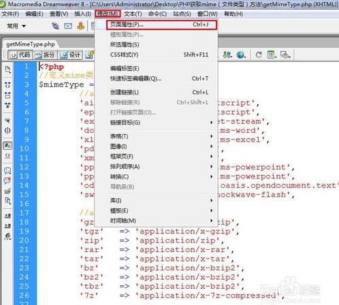
Task: Expand the 时间轴(M) submenu
Action: (x=156, y=221)
